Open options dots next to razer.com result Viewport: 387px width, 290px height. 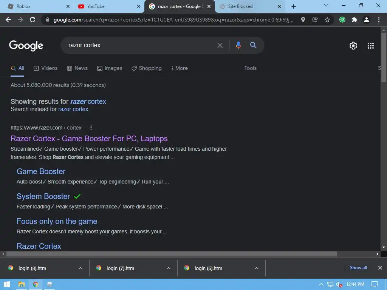pyautogui.click(x=91, y=128)
